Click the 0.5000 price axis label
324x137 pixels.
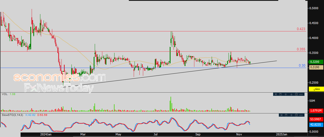pos(314,8)
